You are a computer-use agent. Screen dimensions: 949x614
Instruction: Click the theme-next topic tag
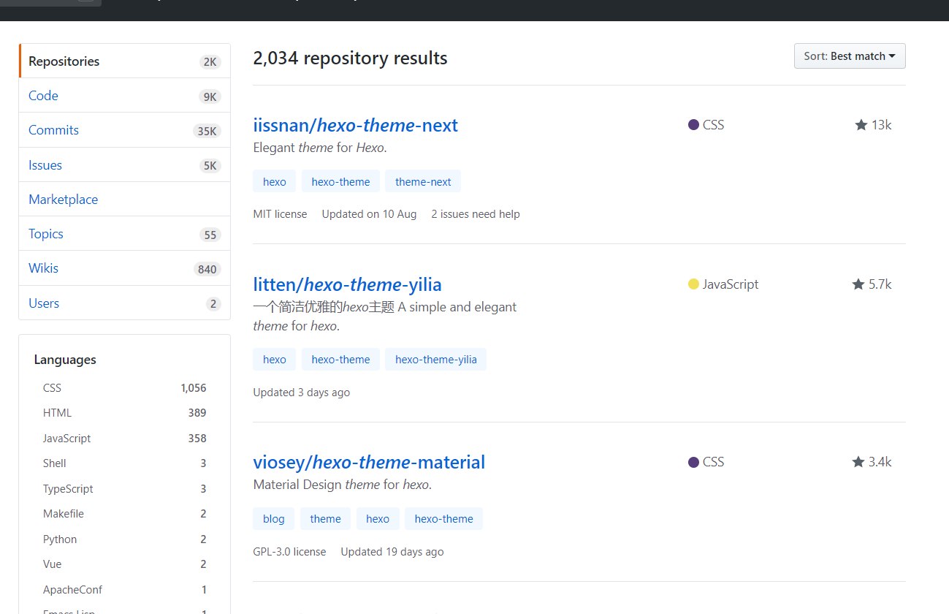tap(423, 182)
